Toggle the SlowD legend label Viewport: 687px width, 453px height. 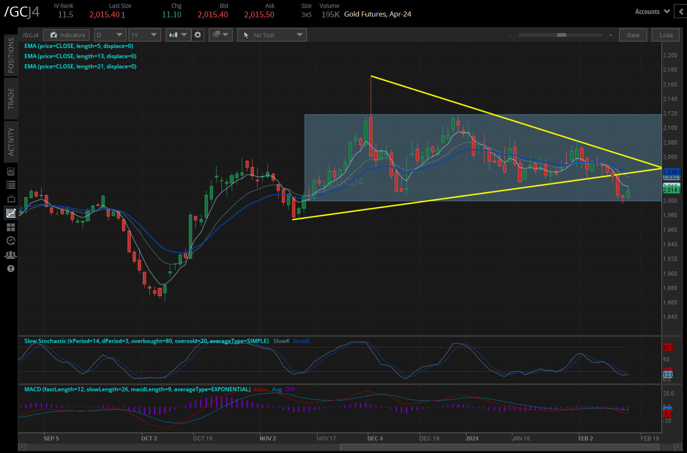[301, 341]
